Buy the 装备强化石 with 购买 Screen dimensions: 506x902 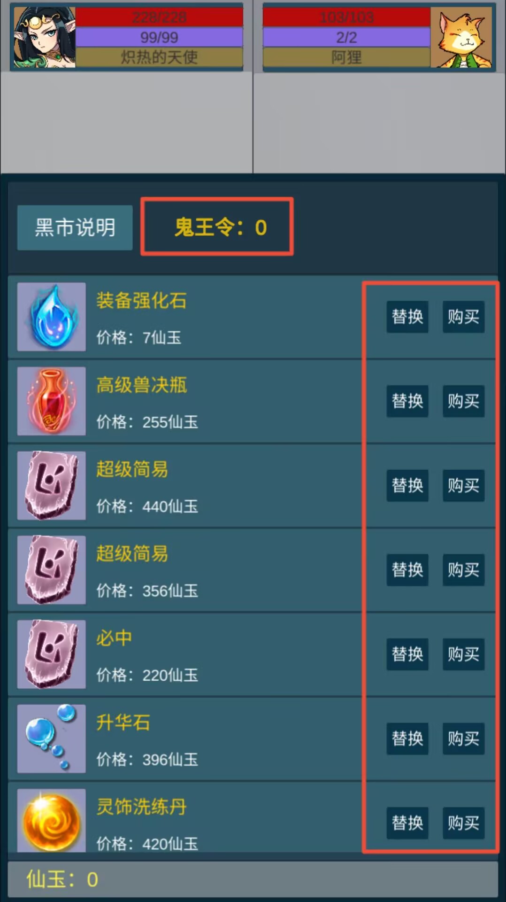[x=463, y=317]
